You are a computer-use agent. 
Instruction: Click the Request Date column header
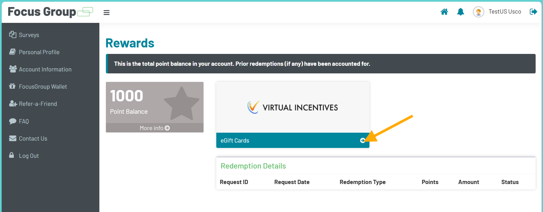pyautogui.click(x=292, y=182)
